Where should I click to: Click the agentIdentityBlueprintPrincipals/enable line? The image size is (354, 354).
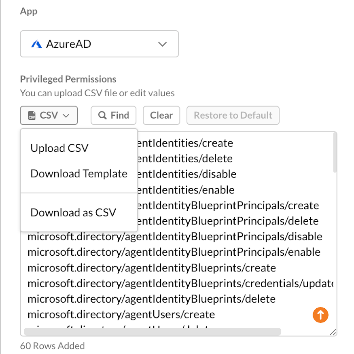pos(174,252)
